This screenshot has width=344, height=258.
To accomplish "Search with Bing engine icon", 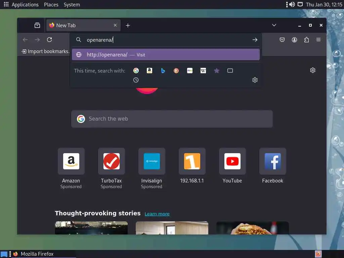I will (163, 71).
